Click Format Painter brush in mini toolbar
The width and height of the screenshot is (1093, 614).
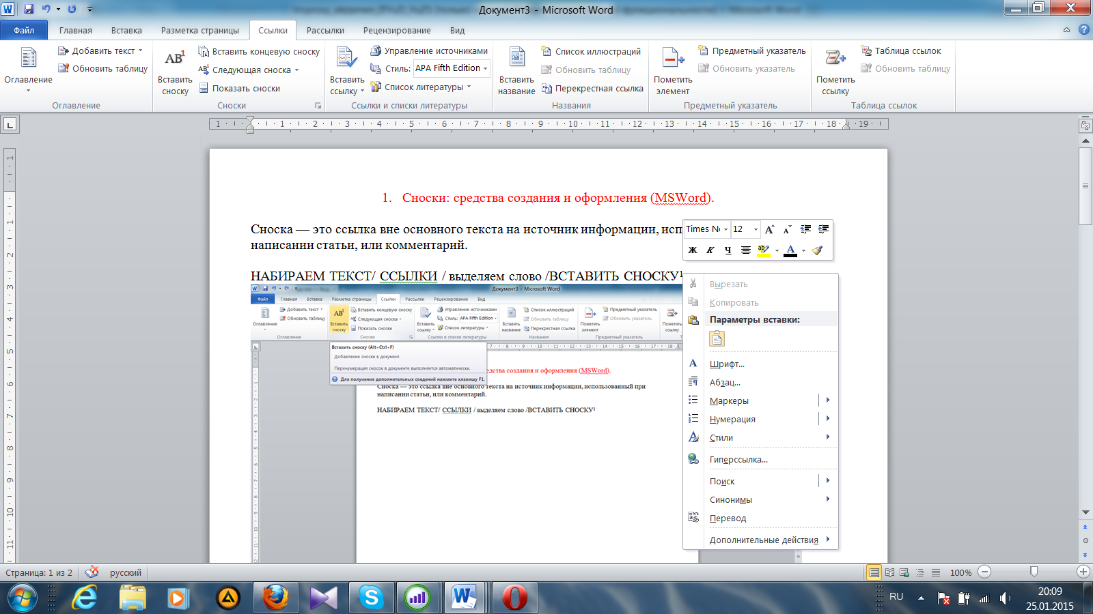point(818,250)
